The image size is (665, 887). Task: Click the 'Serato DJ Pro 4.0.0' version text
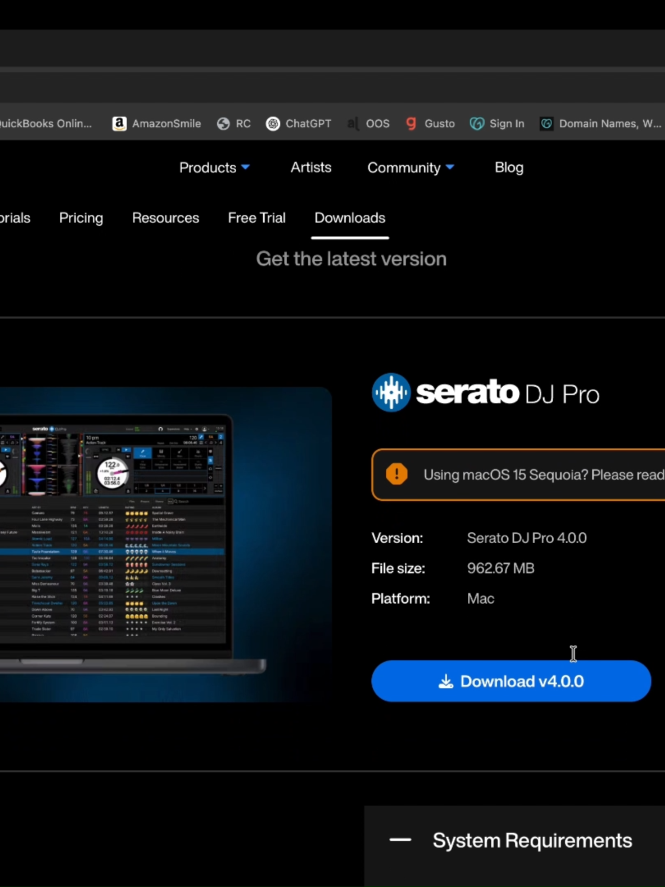point(527,538)
